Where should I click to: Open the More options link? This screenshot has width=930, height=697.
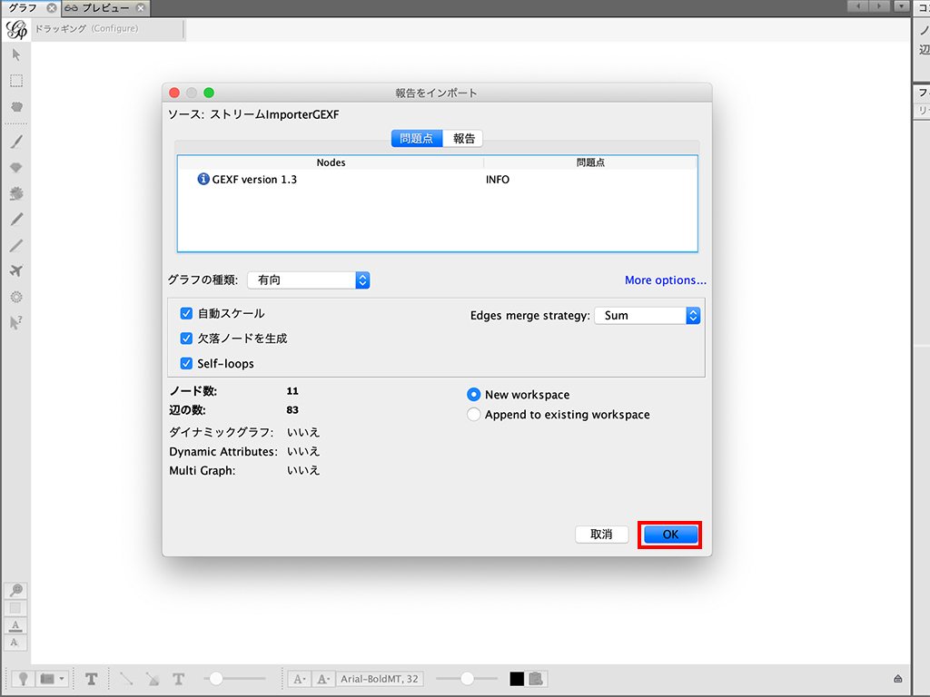(665, 280)
